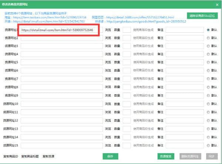The image size is (222, 164).
Task: Click the 清除该商品Sku记忆 button
Action: pyautogui.click(x=202, y=15)
